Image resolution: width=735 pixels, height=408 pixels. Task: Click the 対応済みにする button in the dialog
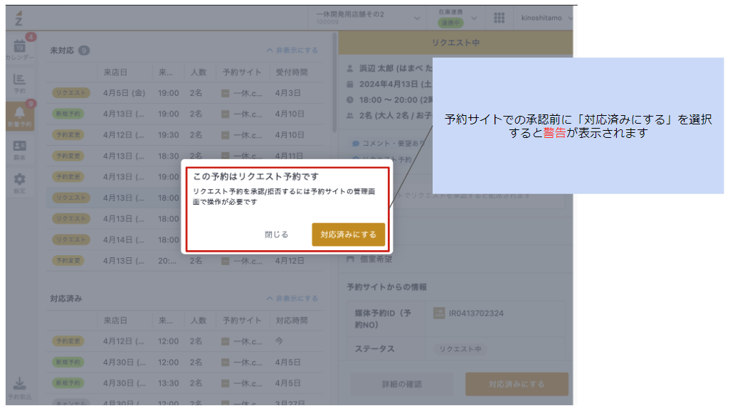tap(348, 235)
